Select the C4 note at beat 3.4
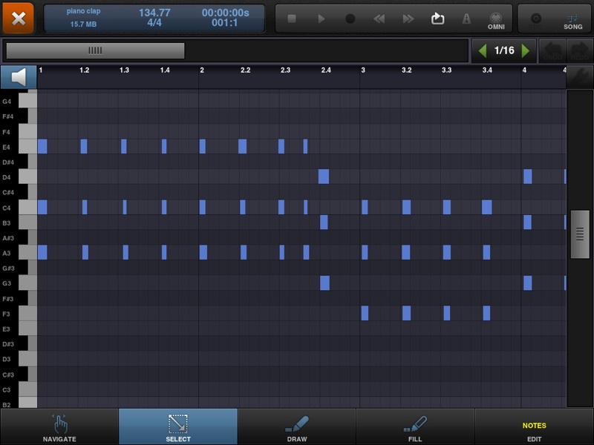The image size is (594, 445). 487,208
